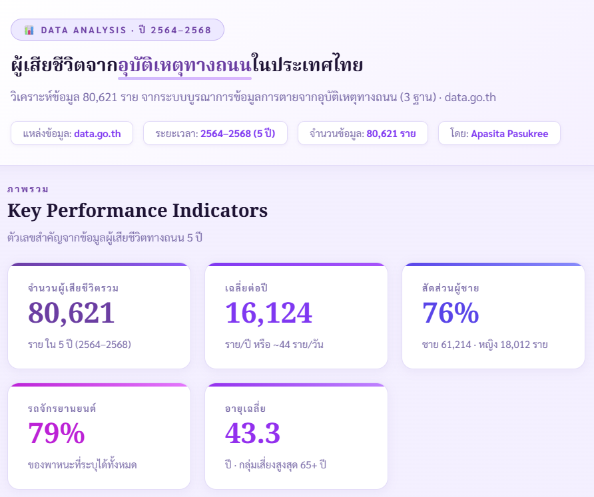Click the 76% male share value
Viewport: 594px width, 497px height.
[x=450, y=313]
